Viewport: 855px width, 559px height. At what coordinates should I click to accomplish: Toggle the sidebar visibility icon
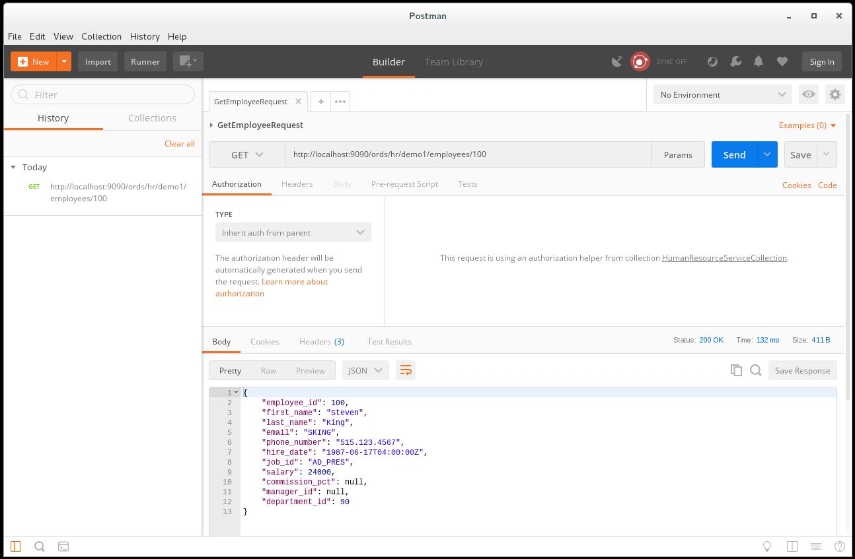[16, 546]
